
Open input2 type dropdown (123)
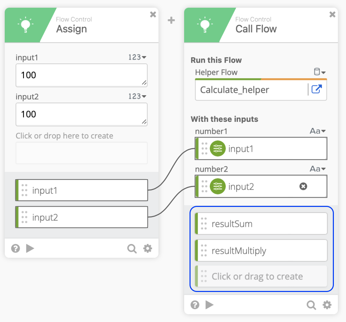pos(137,97)
